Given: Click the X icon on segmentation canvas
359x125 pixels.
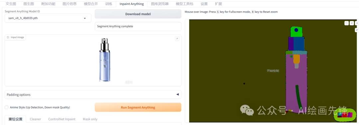Looking at the screenshot, I should click(x=357, y=23).
